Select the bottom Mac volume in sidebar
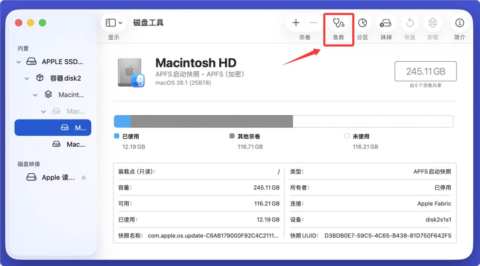 (68, 144)
